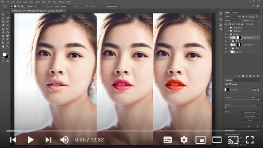Click the Add layer mask icon in Layers
Image resolution: width=263 pixels, height=148 pixels.
[x=243, y=76]
